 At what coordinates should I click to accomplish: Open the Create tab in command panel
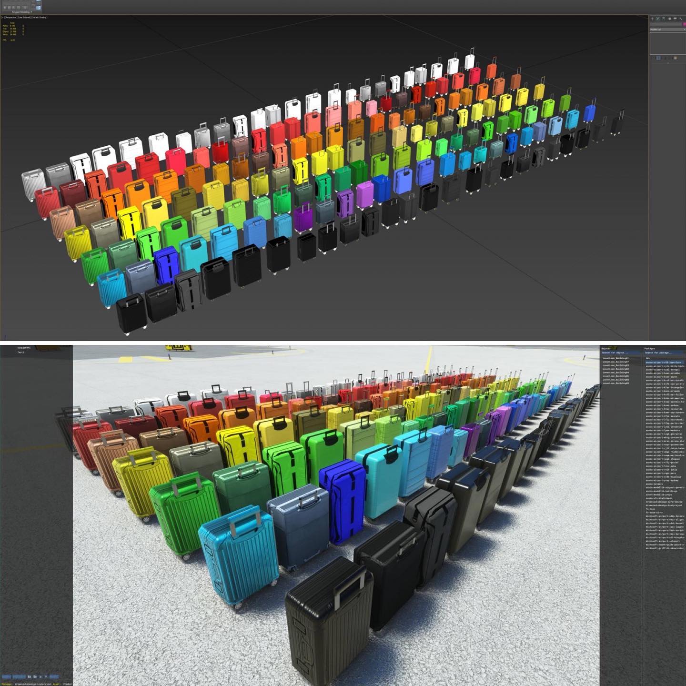652,19
